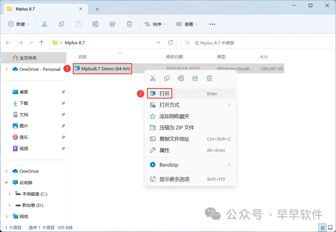
Task: Open the 查看 (View) dropdown
Action: coord(187,24)
